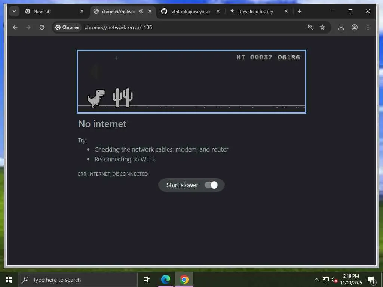The height and width of the screenshot is (287, 383).
Task: Open the muted volume tray icon
Action: [334, 280]
